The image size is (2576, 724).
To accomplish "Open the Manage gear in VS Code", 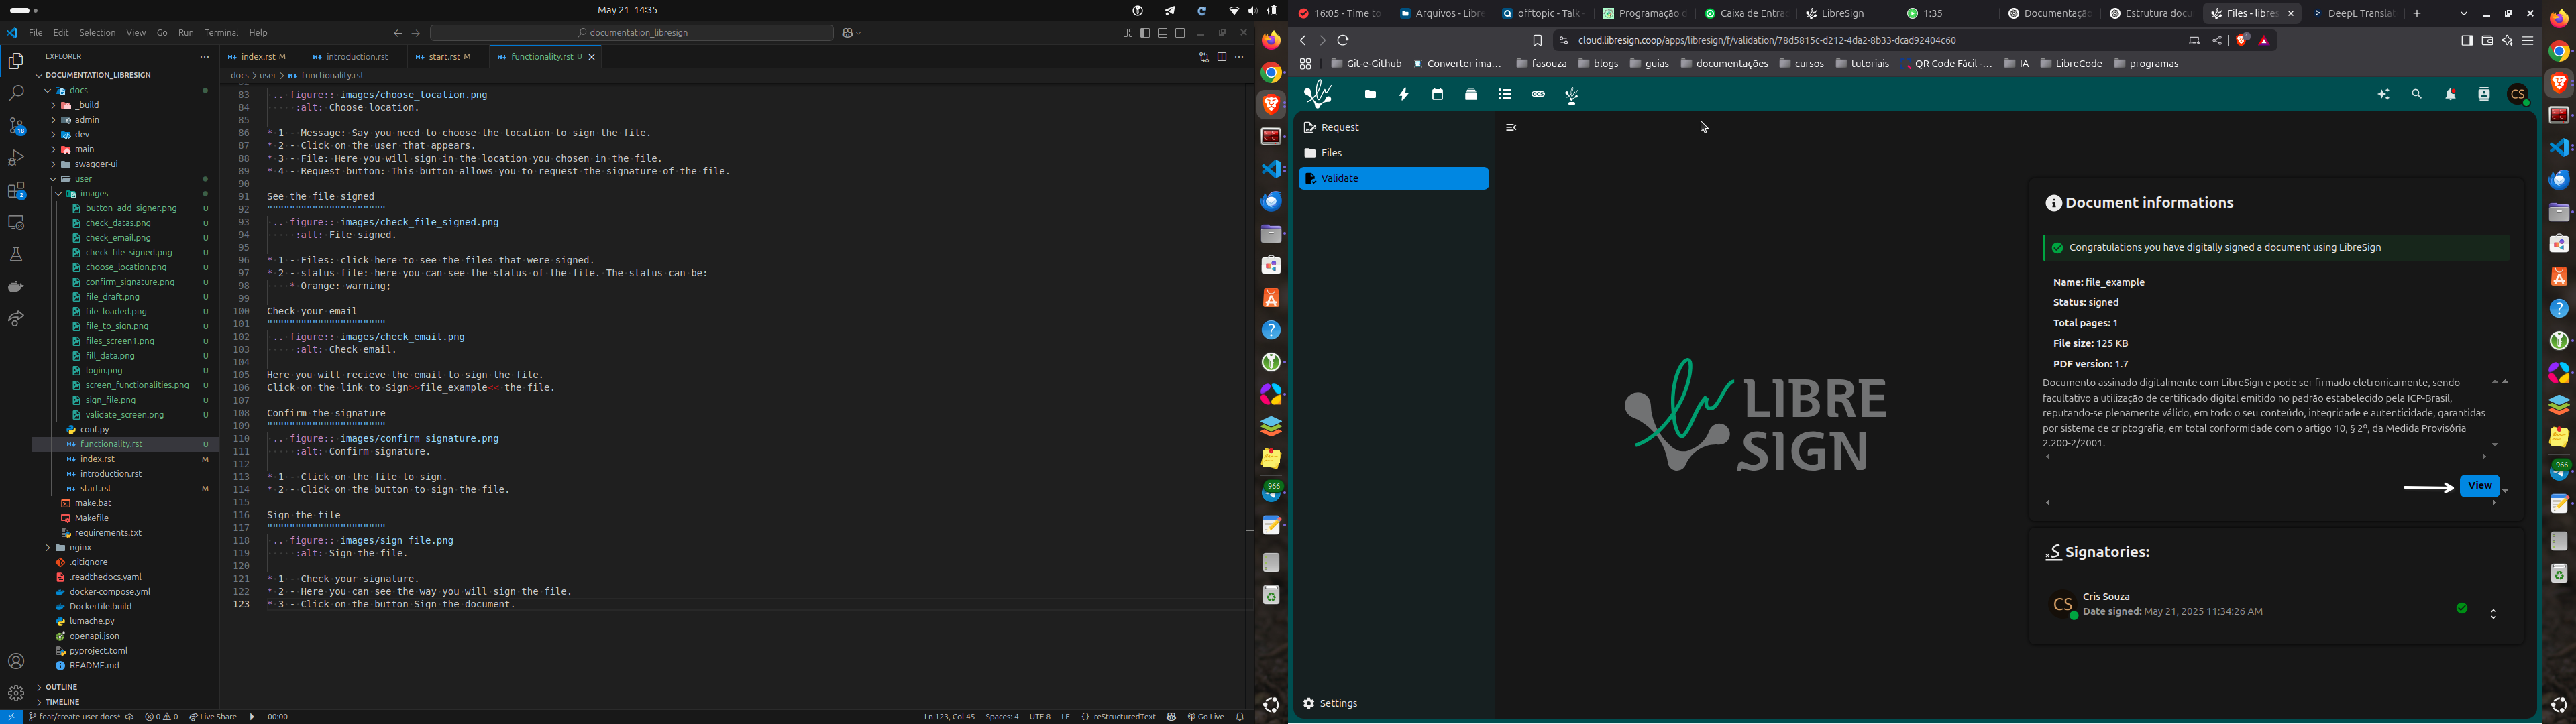I will coord(16,693).
